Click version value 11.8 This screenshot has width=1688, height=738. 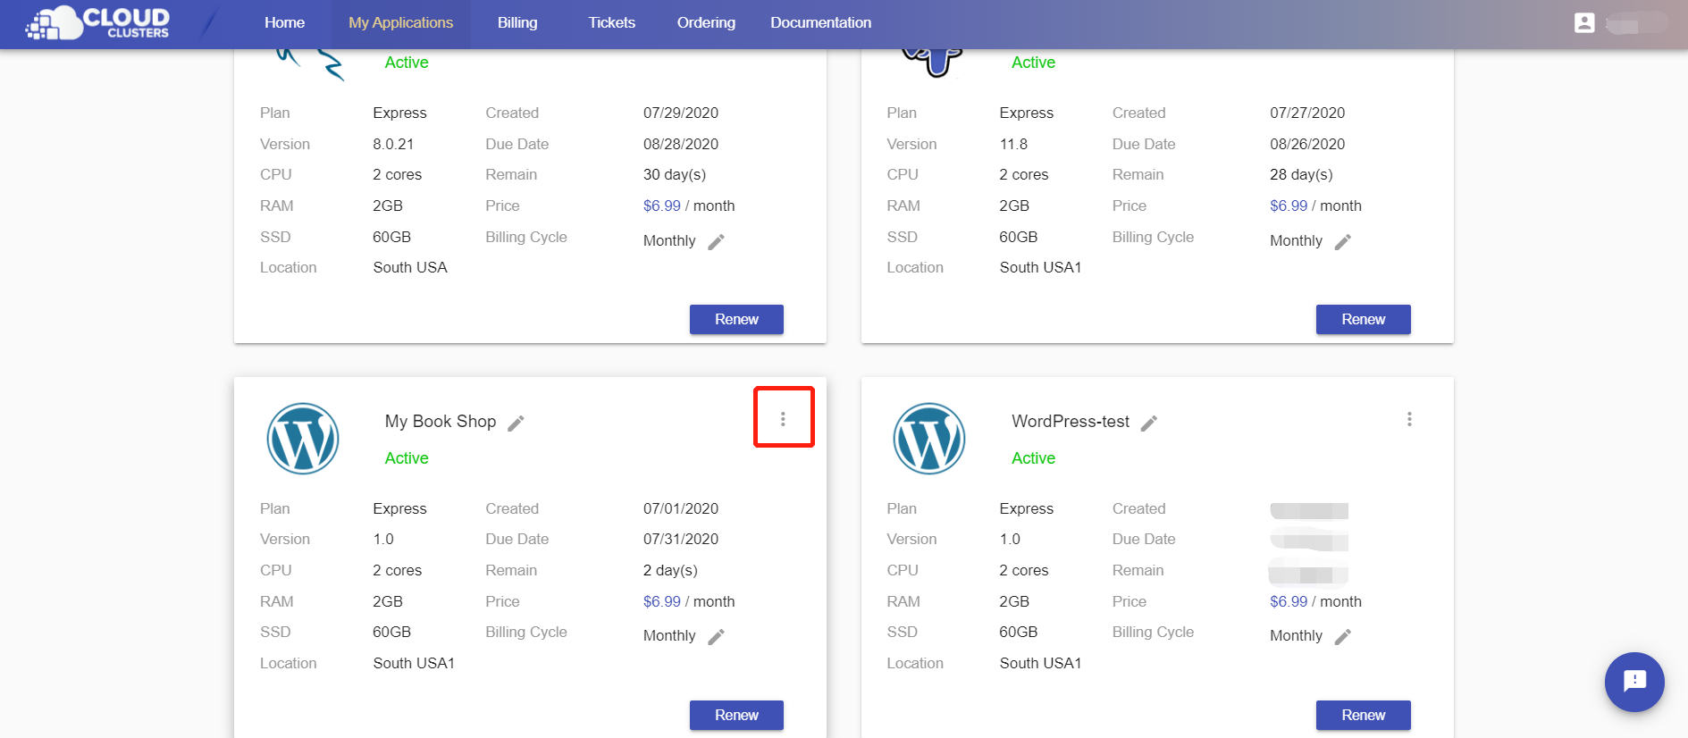pyautogui.click(x=1013, y=145)
